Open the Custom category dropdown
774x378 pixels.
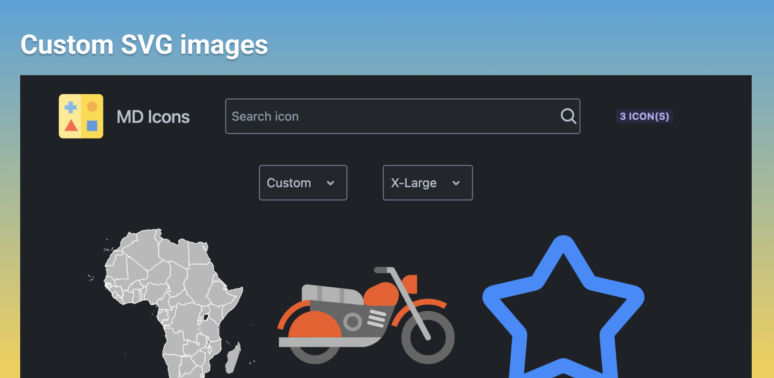303,183
